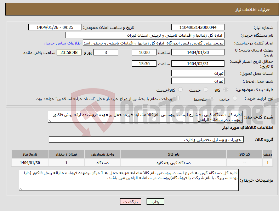This screenshot has width=279, height=211.
Task: Click the remaining days field showing 3
Action: (x=106, y=52)
